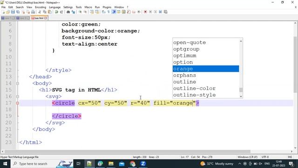Save the current file via toolbar
298x168 pixels.
pos(13,12)
